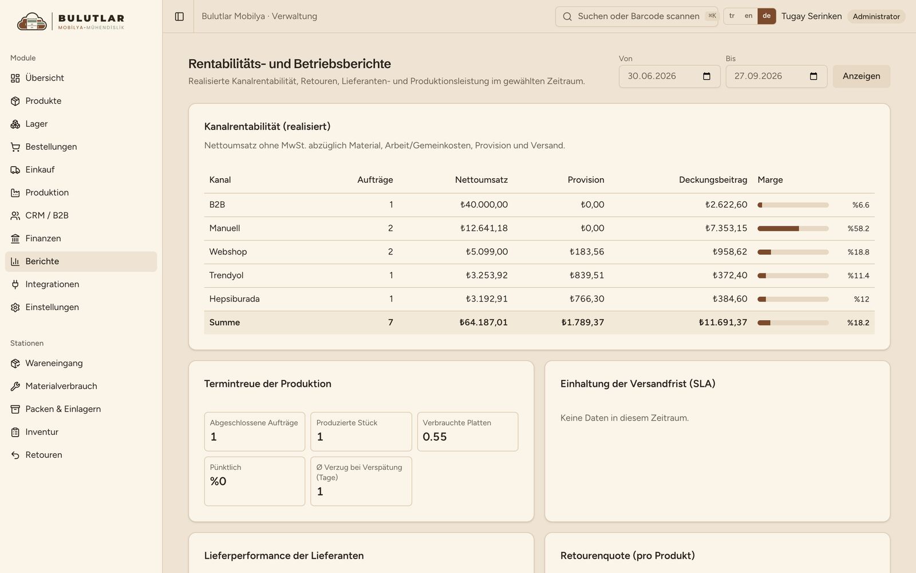Click the Trendyol channel row name
Viewport: 916px width, 573px height.
click(x=226, y=275)
